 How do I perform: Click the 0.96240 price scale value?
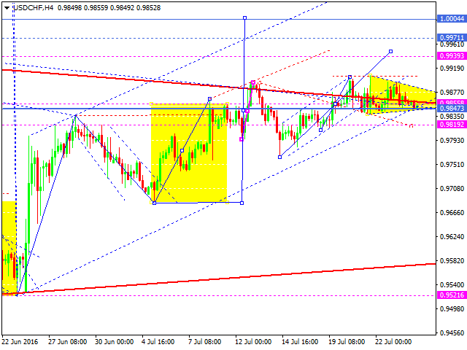coord(452,237)
